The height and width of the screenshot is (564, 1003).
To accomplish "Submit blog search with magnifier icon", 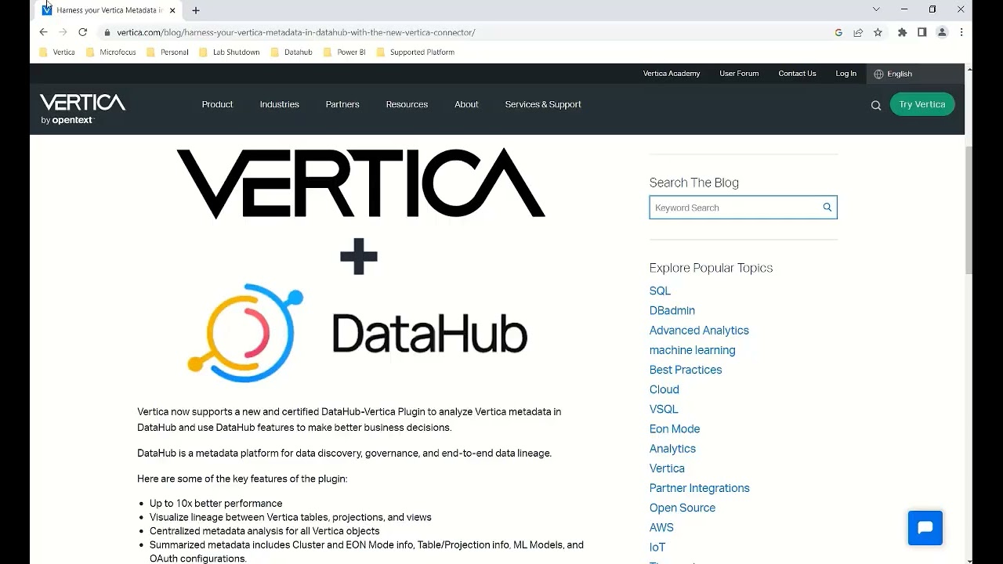I will (x=827, y=208).
